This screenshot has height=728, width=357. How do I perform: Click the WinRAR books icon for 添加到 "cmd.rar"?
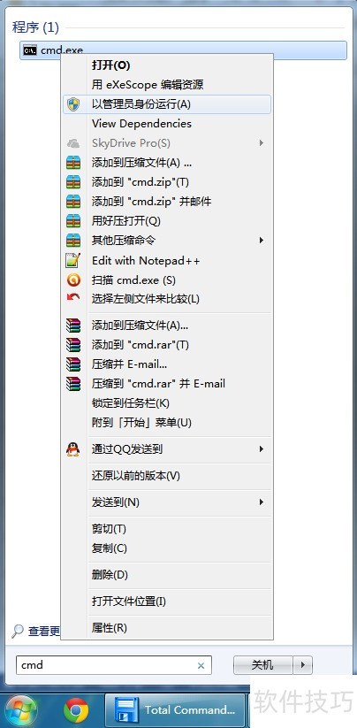pyautogui.click(x=73, y=344)
